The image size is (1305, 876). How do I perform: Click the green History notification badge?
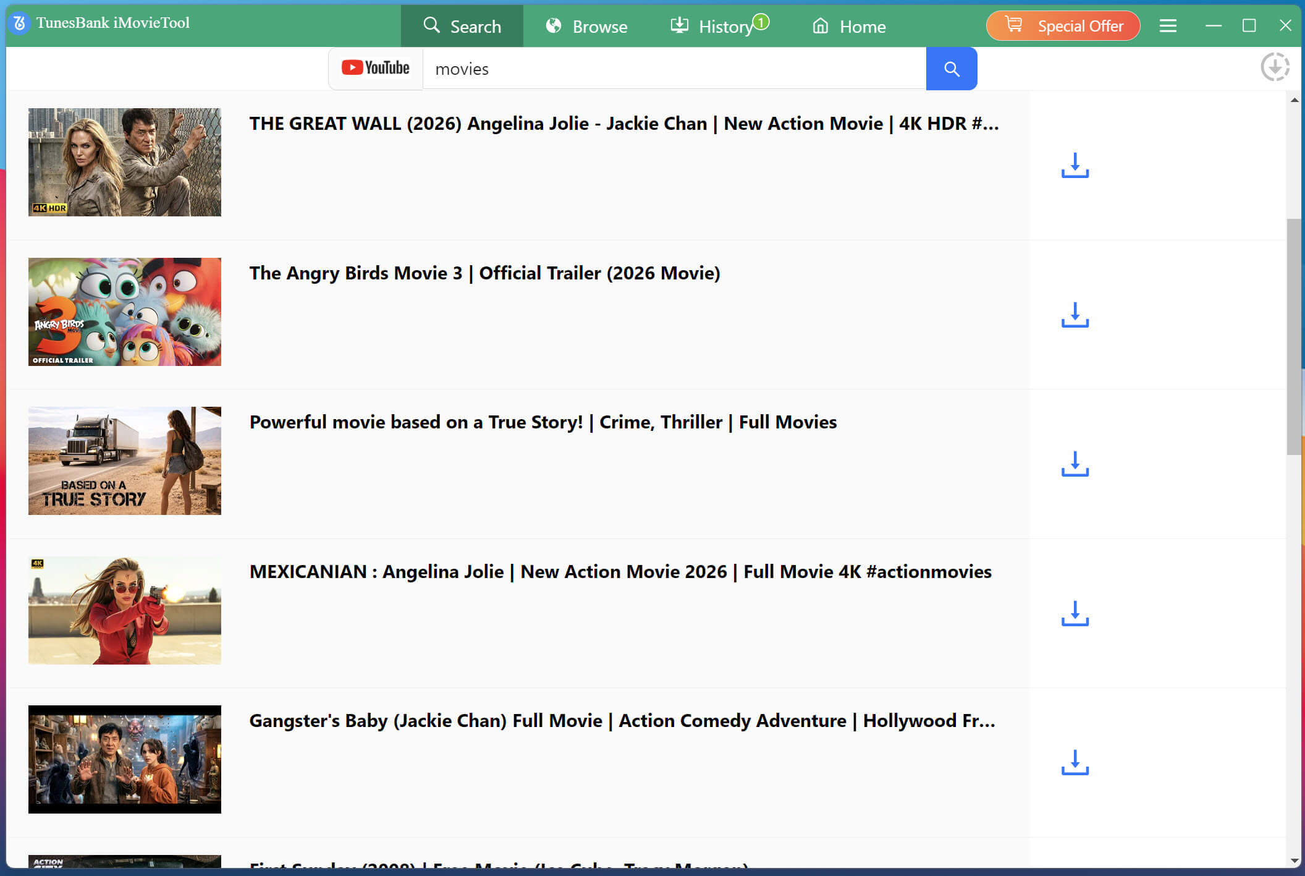point(761,22)
